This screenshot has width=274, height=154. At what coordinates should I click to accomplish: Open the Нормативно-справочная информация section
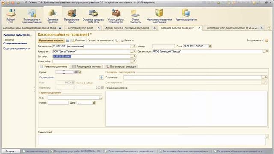click(x=159, y=16)
